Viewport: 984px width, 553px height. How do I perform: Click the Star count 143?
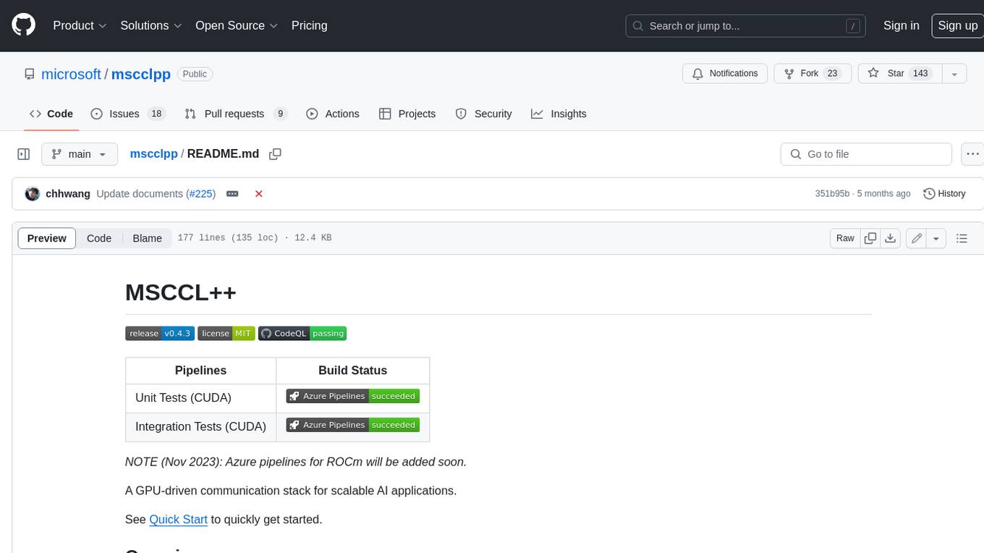pos(920,74)
